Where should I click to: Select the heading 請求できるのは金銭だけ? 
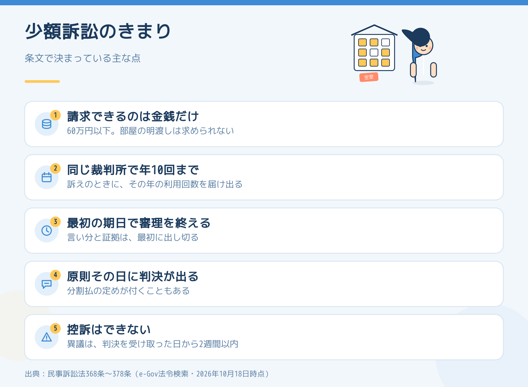point(133,117)
